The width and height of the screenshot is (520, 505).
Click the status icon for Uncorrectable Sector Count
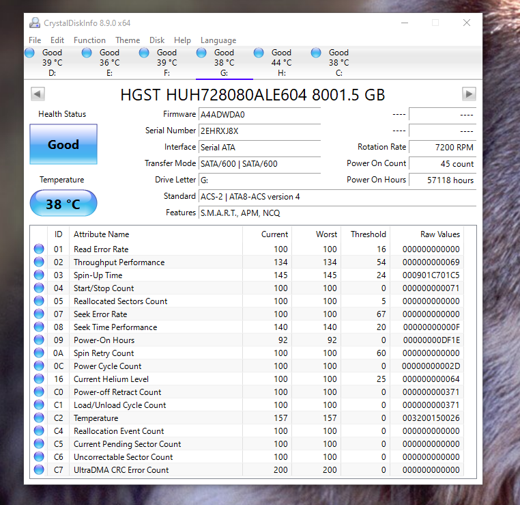[x=39, y=457]
